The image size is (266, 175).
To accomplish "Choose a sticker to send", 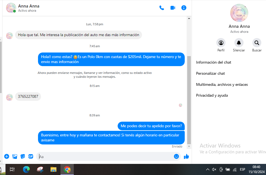I will click(x=23, y=156).
